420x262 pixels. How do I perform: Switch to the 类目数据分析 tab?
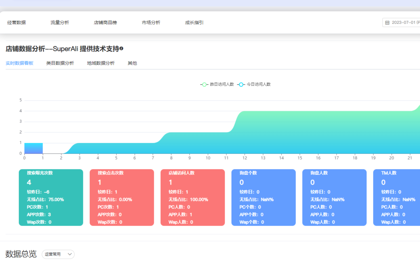tap(60, 63)
